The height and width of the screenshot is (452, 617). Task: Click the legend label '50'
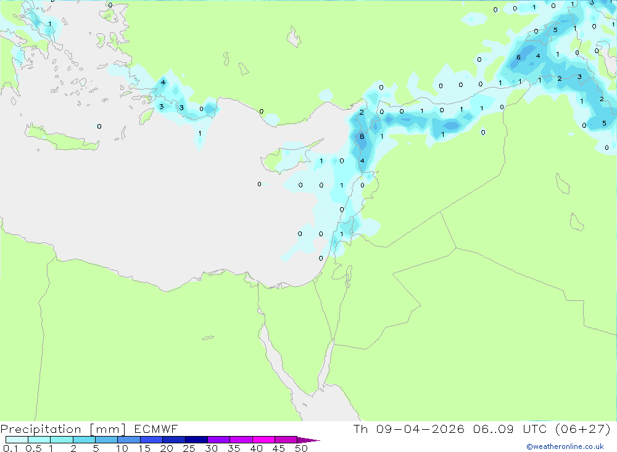click(301, 448)
